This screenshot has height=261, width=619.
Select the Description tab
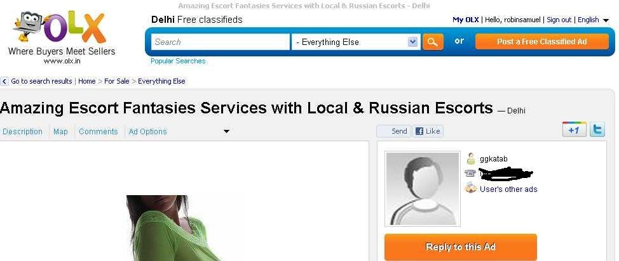pyautogui.click(x=22, y=132)
